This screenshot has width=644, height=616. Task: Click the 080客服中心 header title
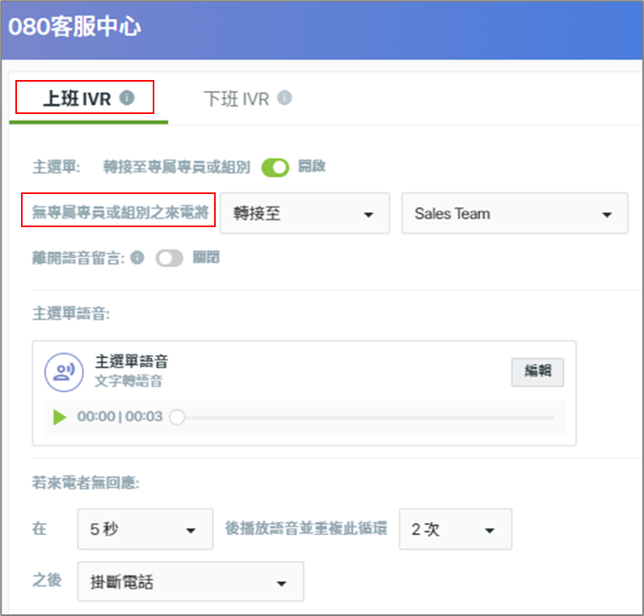pyautogui.click(x=74, y=27)
